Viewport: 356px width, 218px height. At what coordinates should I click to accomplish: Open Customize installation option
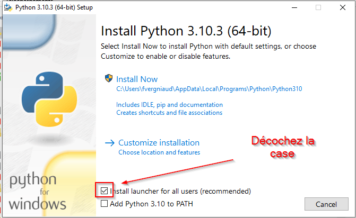[159, 143]
